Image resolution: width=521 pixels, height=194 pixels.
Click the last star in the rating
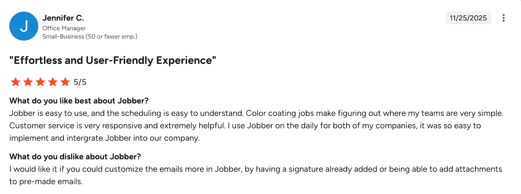pyautogui.click(x=65, y=82)
